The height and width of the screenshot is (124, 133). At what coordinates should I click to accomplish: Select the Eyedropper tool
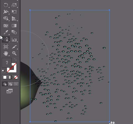[x=6, y=32]
